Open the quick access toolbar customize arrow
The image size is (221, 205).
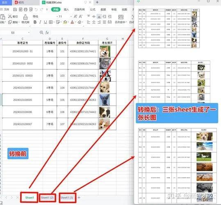(47, 9)
